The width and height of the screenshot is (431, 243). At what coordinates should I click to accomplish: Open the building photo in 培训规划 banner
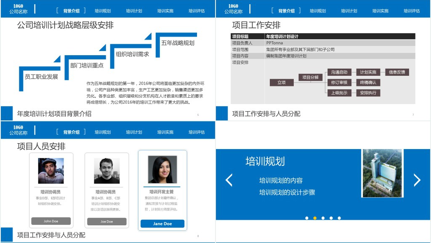pyautogui.click(x=382, y=173)
